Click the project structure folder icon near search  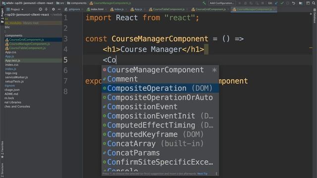[301, 3]
